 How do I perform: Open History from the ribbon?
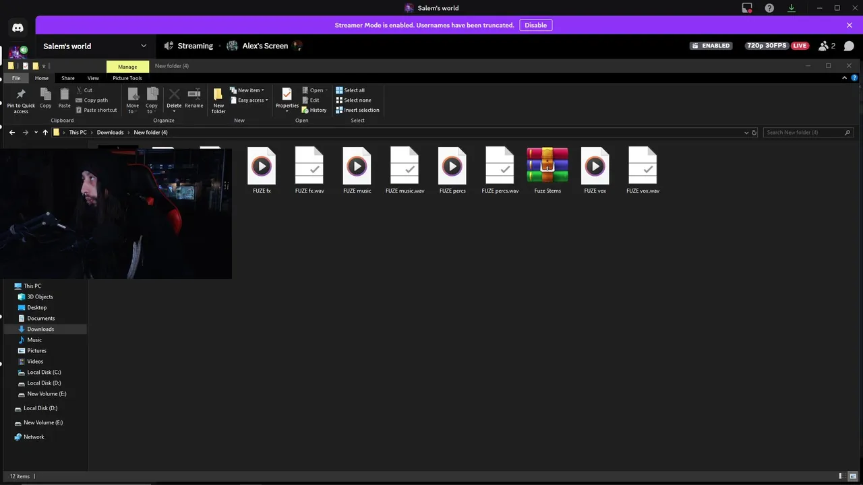[314, 110]
